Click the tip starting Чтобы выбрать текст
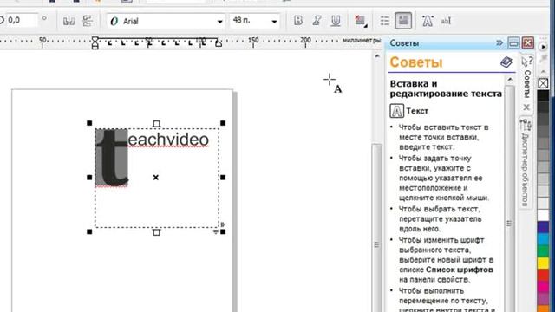The image size is (555, 312). point(441,219)
